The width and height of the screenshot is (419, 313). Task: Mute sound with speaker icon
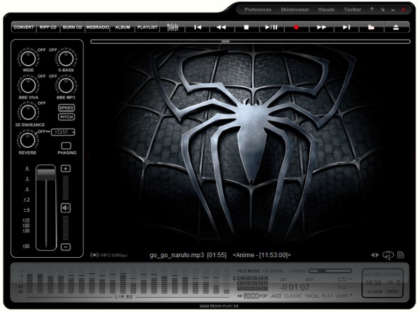66,208
